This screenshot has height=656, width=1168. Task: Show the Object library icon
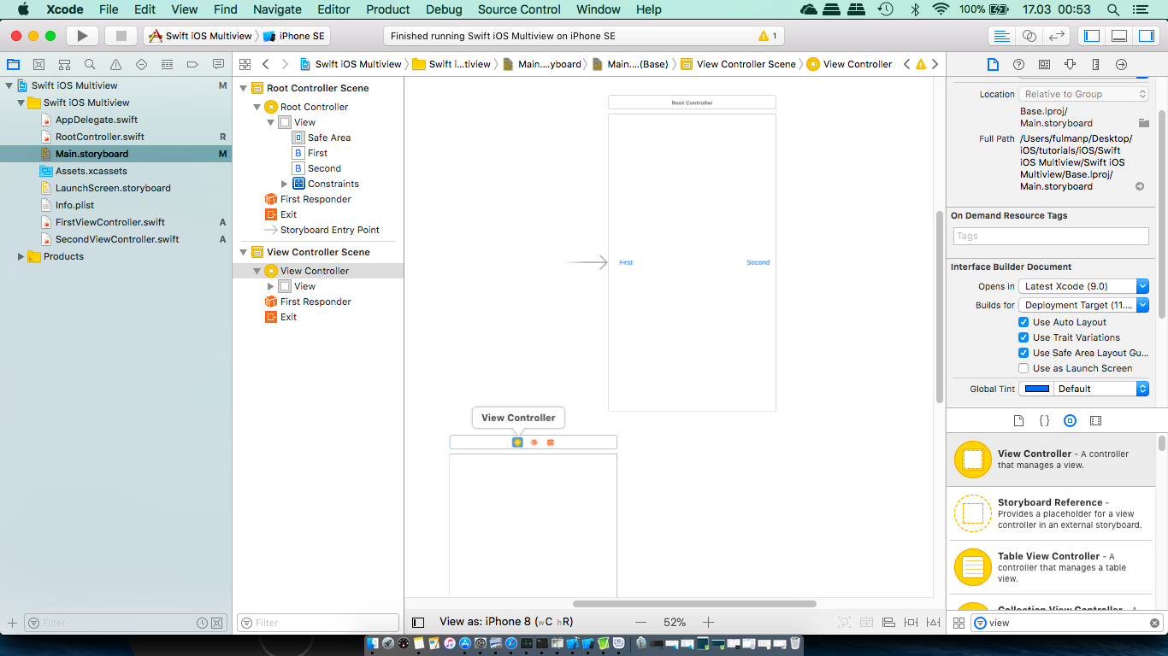(x=1070, y=420)
